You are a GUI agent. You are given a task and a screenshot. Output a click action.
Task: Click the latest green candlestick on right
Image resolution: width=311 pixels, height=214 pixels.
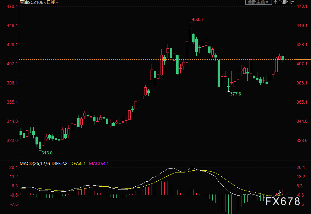click(x=283, y=58)
